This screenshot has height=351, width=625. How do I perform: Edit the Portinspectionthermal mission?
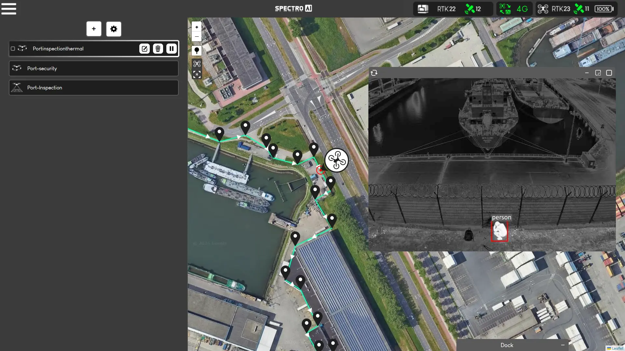[x=144, y=48]
